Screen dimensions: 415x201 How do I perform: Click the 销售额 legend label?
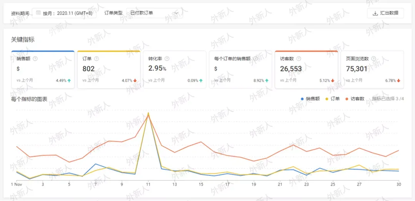(313, 99)
